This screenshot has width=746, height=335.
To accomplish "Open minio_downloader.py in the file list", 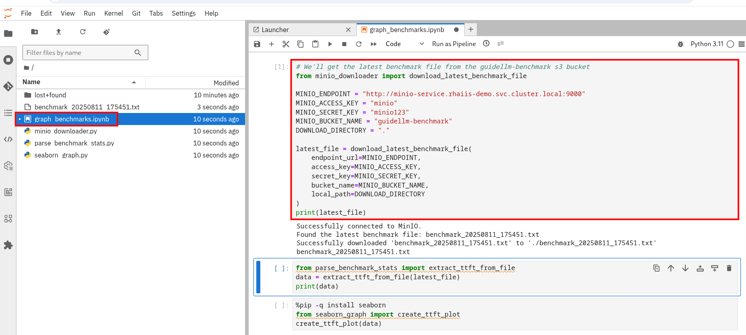I will pos(66,131).
